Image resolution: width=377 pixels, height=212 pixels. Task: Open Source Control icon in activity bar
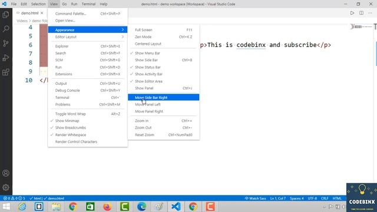point(6,43)
